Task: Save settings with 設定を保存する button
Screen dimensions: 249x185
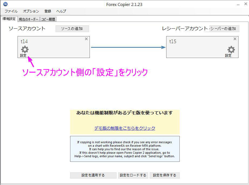Action: 165,175
